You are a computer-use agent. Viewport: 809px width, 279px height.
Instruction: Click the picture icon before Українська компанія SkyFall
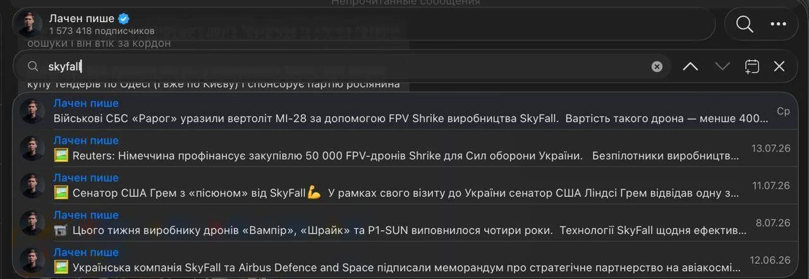(x=61, y=268)
